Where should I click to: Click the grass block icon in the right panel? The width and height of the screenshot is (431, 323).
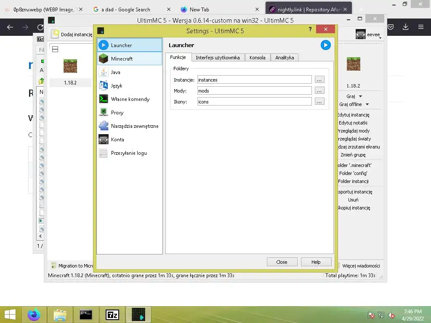[353, 64]
